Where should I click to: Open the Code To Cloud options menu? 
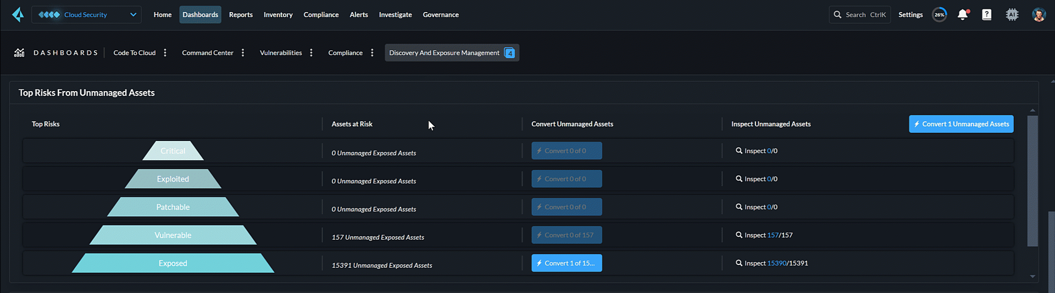(165, 53)
